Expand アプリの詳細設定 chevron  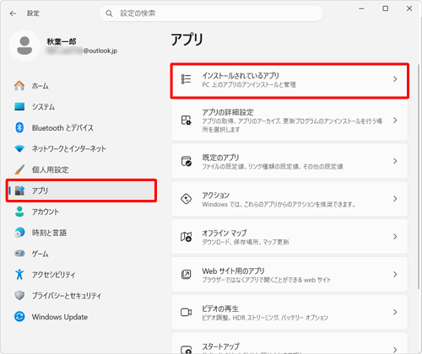tap(395, 121)
